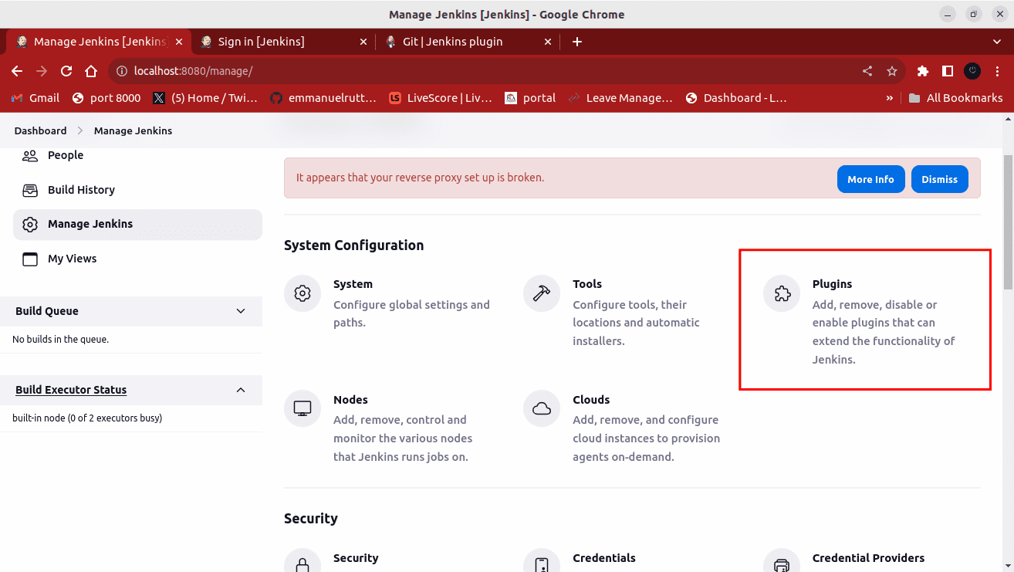Open the System gear icon
This screenshot has width=1014, height=572.
click(x=303, y=294)
